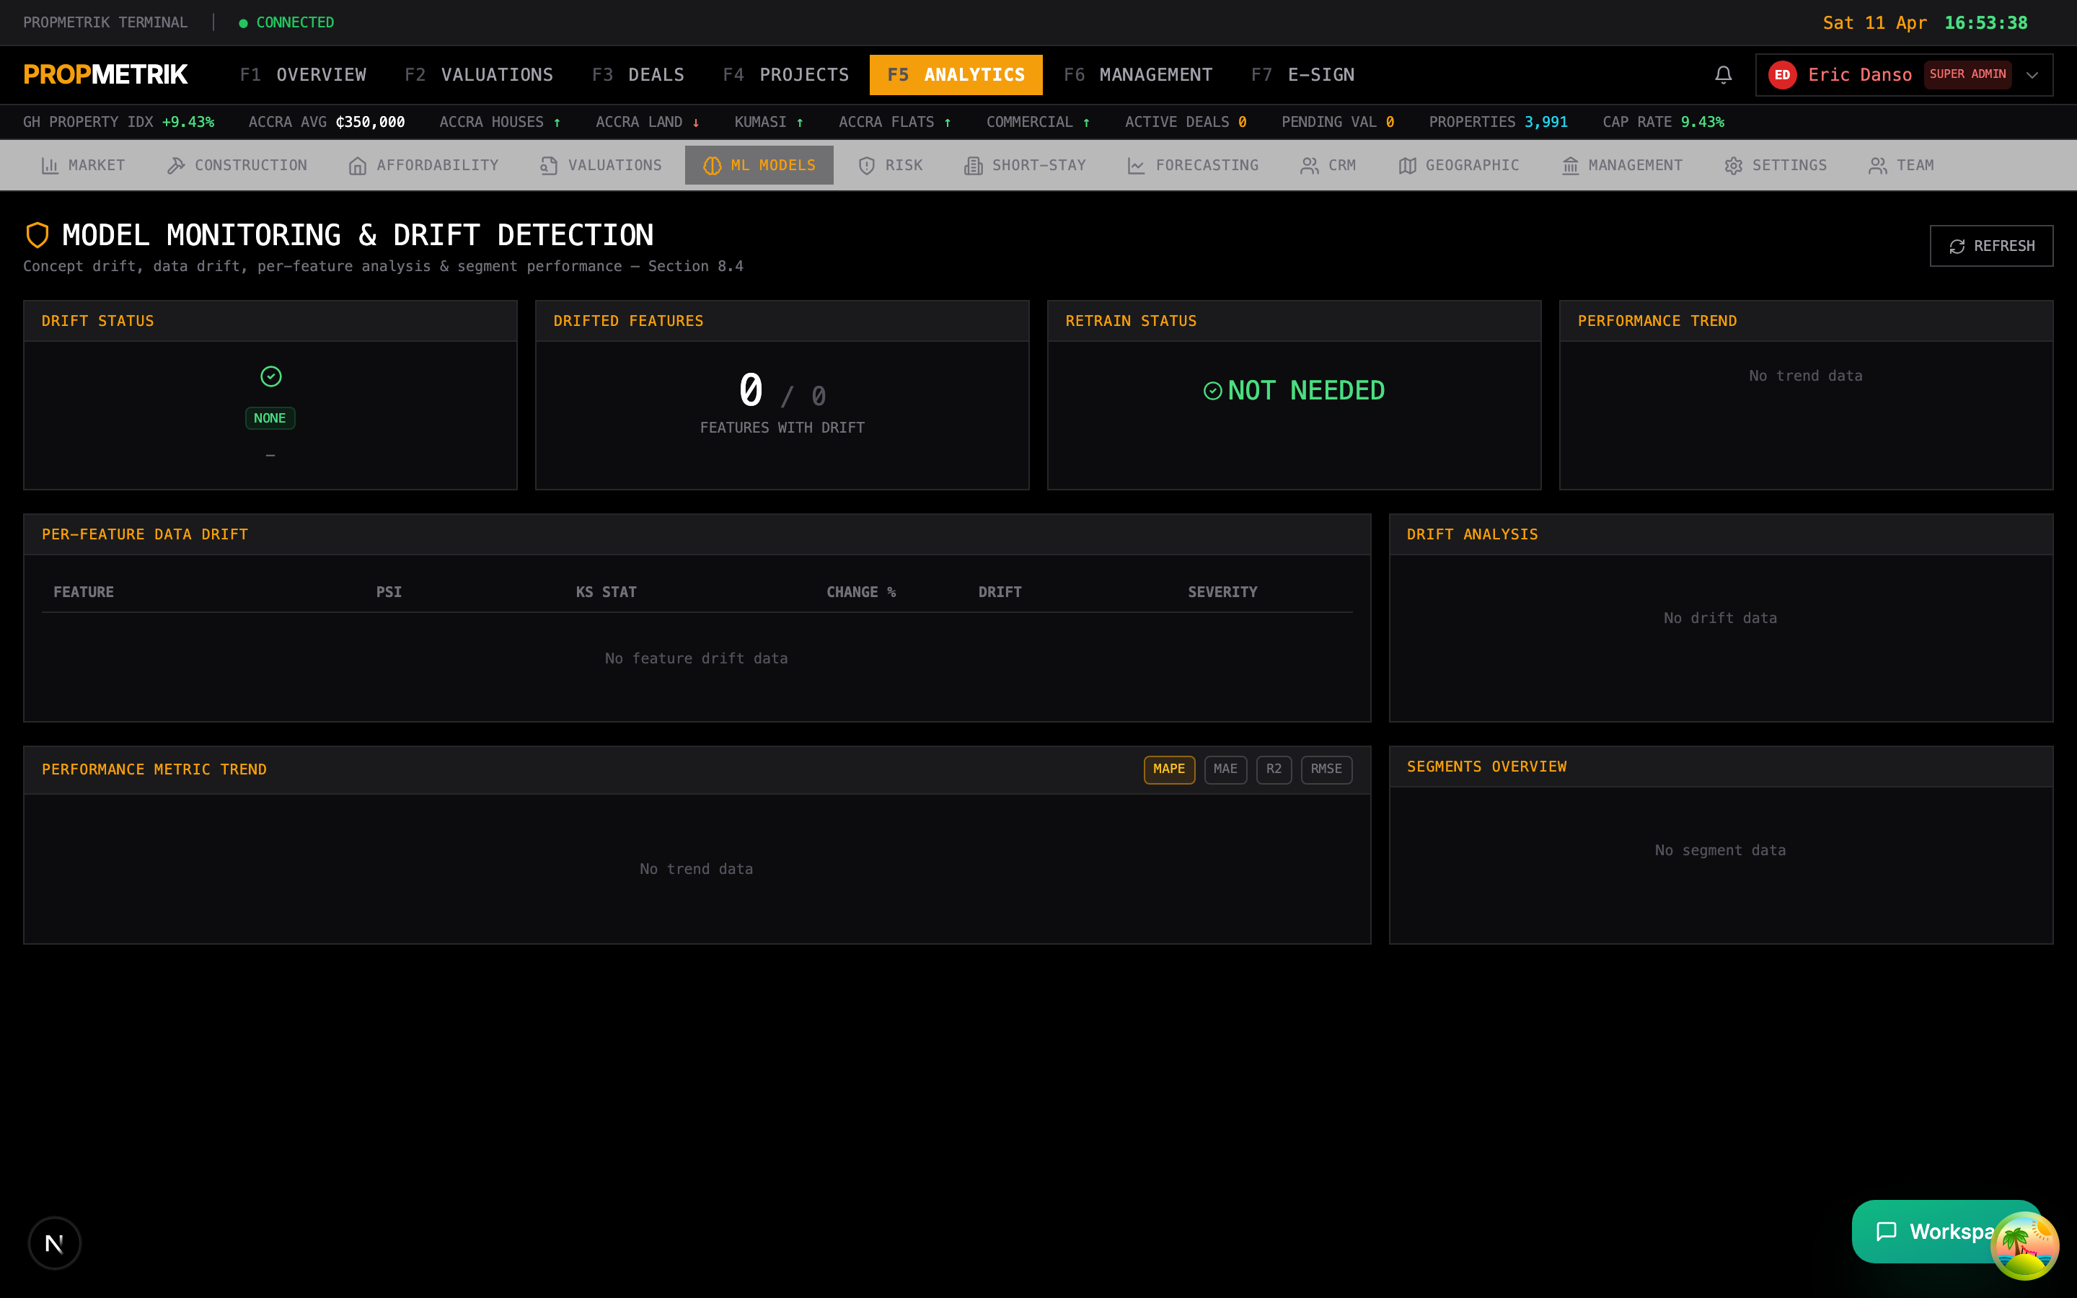Click the CAP RATE 9.43% ticker

click(x=1662, y=122)
